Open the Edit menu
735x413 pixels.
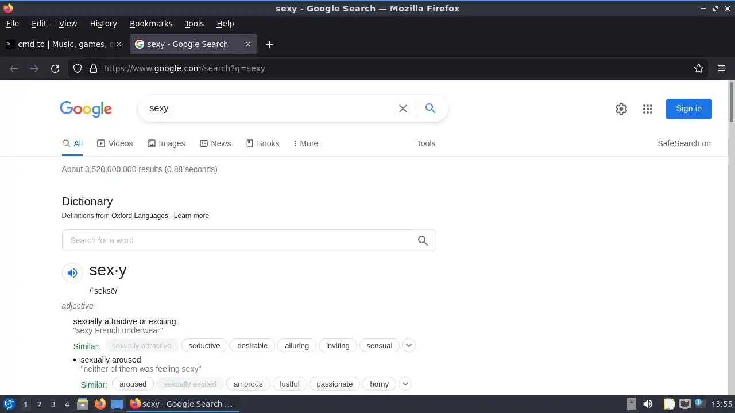pos(39,24)
